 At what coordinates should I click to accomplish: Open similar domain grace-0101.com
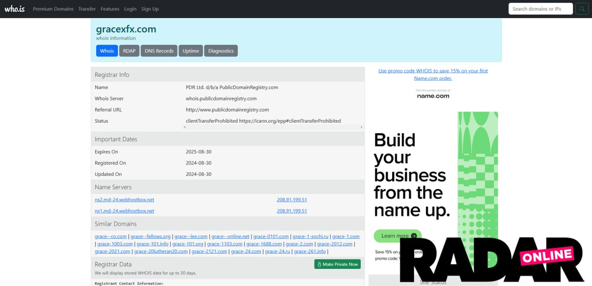(271, 237)
